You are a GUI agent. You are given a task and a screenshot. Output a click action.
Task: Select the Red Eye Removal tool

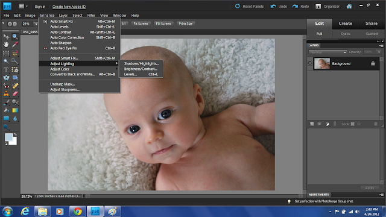tap(6, 86)
